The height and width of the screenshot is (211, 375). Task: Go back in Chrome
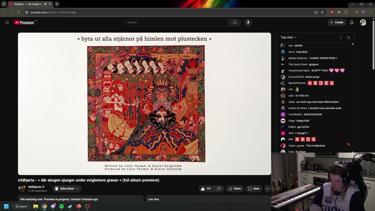4,12
